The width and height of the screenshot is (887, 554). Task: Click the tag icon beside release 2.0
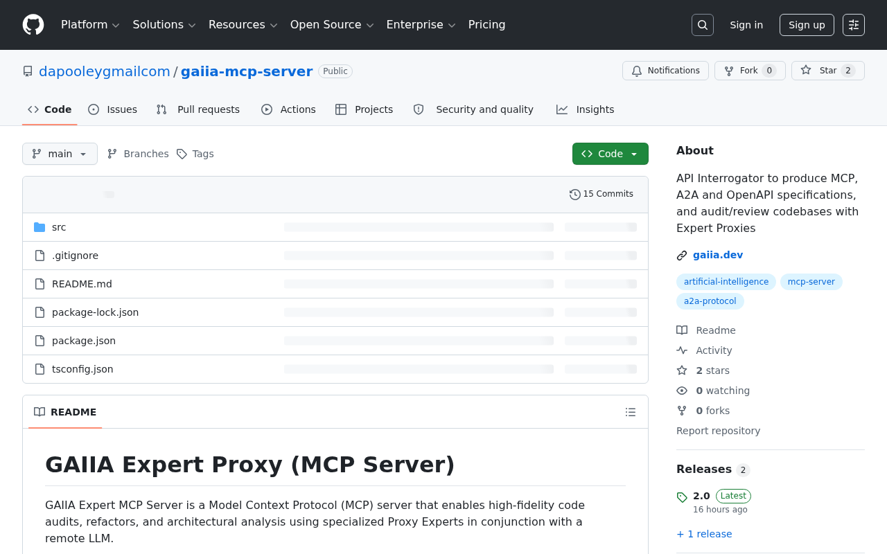coord(682,497)
